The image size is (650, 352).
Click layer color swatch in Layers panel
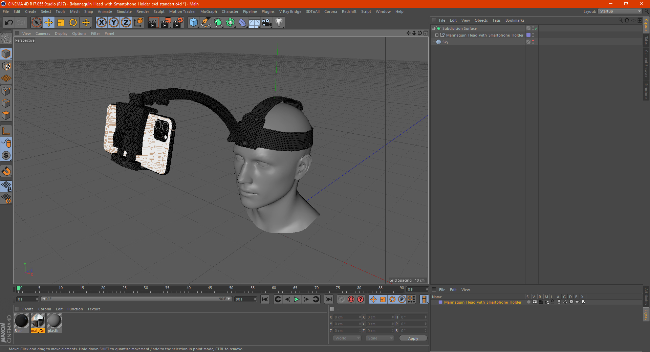tap(440, 302)
